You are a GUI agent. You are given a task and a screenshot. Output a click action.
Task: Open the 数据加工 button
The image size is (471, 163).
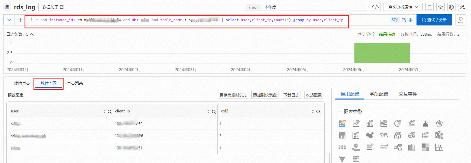[x=53, y=7]
